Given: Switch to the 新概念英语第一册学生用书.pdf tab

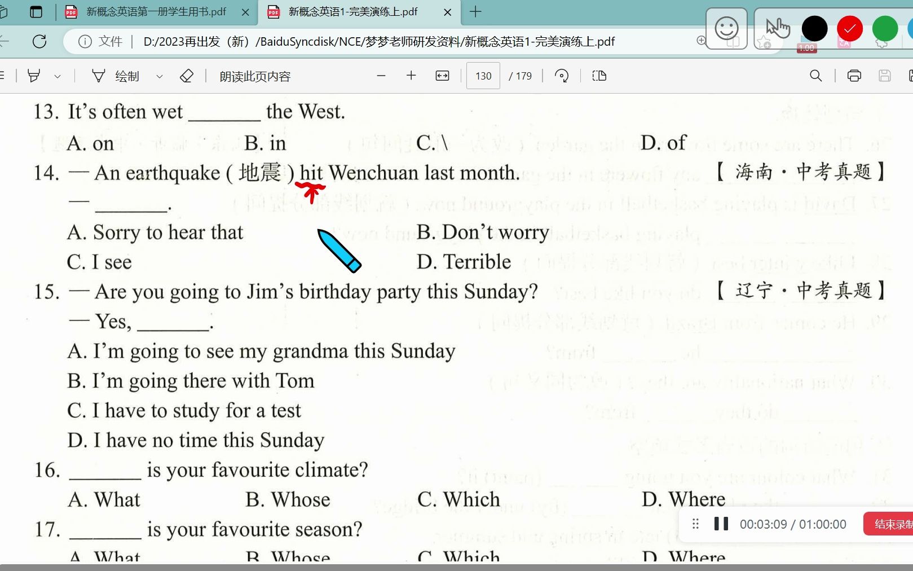Looking at the screenshot, I should [156, 12].
